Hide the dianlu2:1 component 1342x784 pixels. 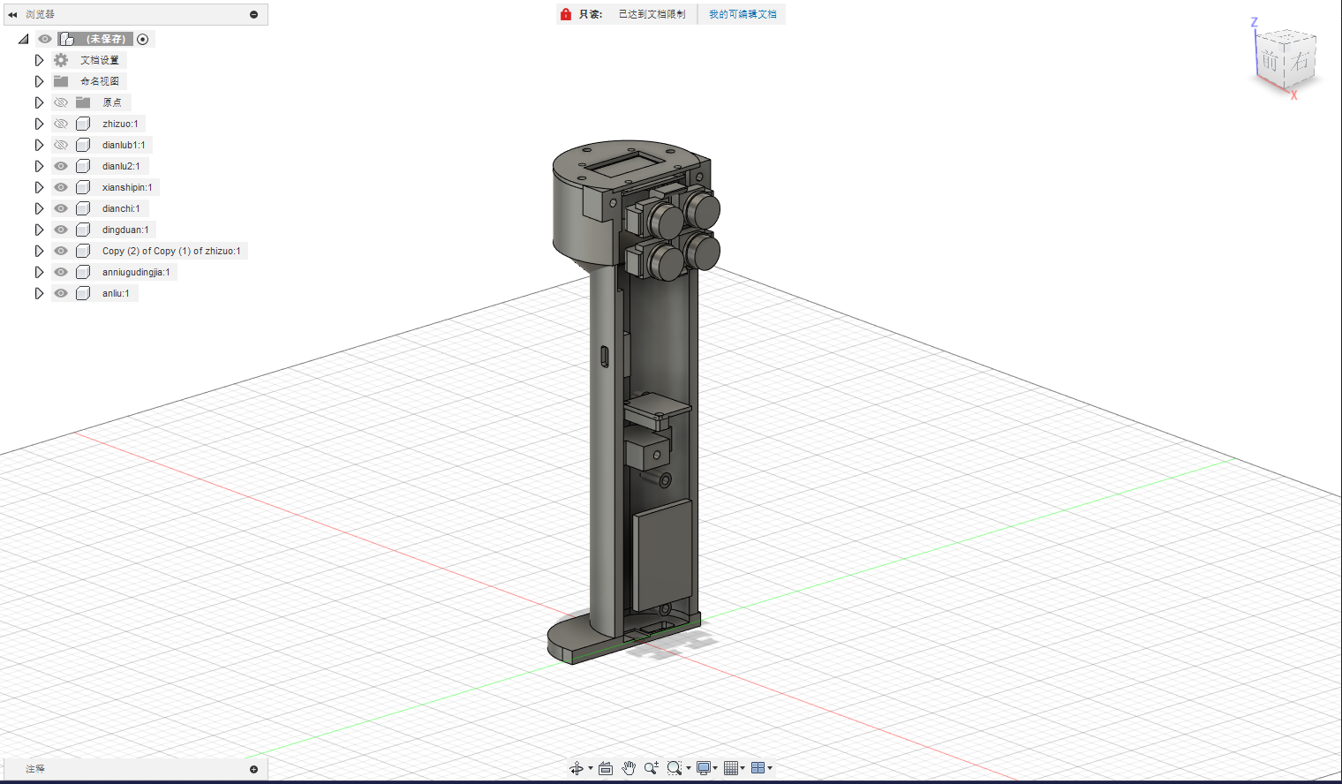61,166
